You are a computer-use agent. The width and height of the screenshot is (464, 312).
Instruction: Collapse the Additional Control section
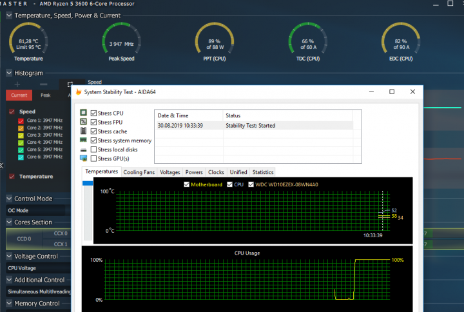point(9,280)
